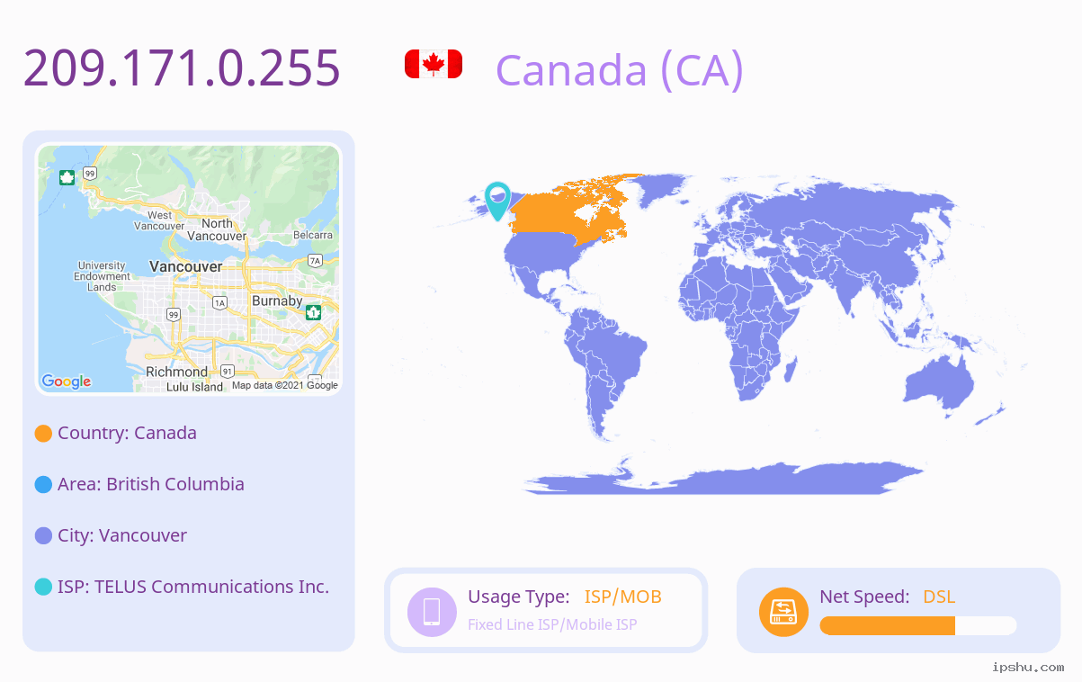Click Australia on the world map
This screenshot has height=682, width=1082.
click(939, 385)
